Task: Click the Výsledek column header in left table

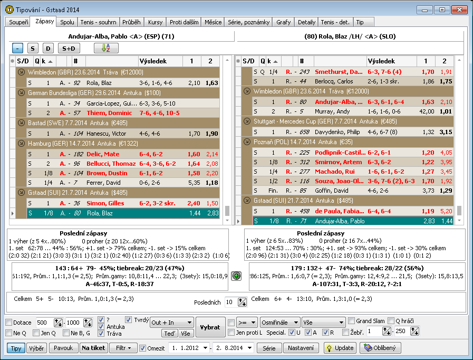Action: pyautogui.click(x=160, y=61)
